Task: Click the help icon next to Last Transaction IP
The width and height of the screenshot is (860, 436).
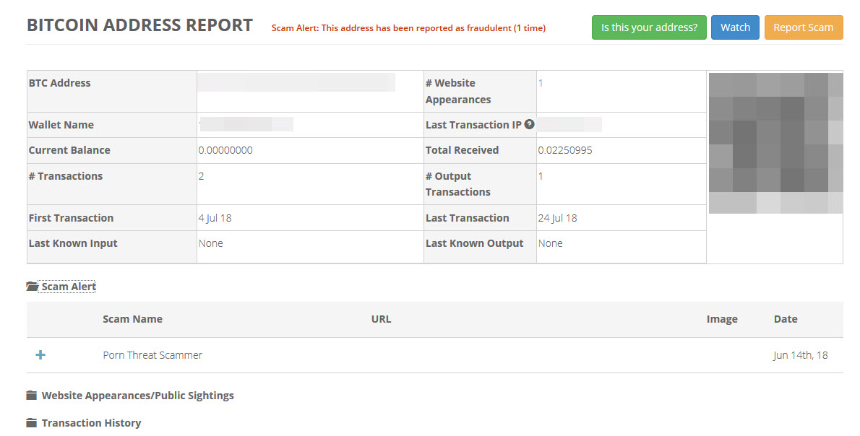Action: pos(529,124)
